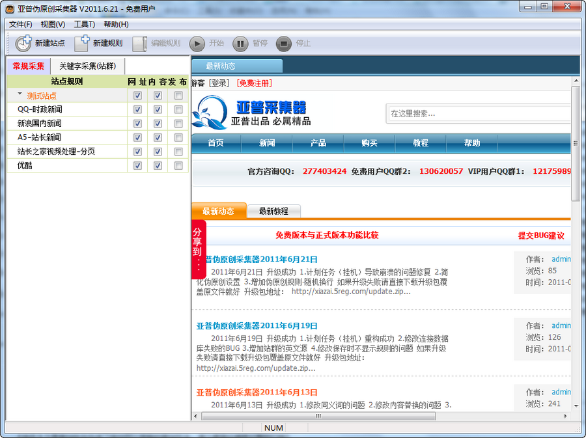Select the A5-站长新闻 rule
This screenshot has height=438, width=586.
39,137
